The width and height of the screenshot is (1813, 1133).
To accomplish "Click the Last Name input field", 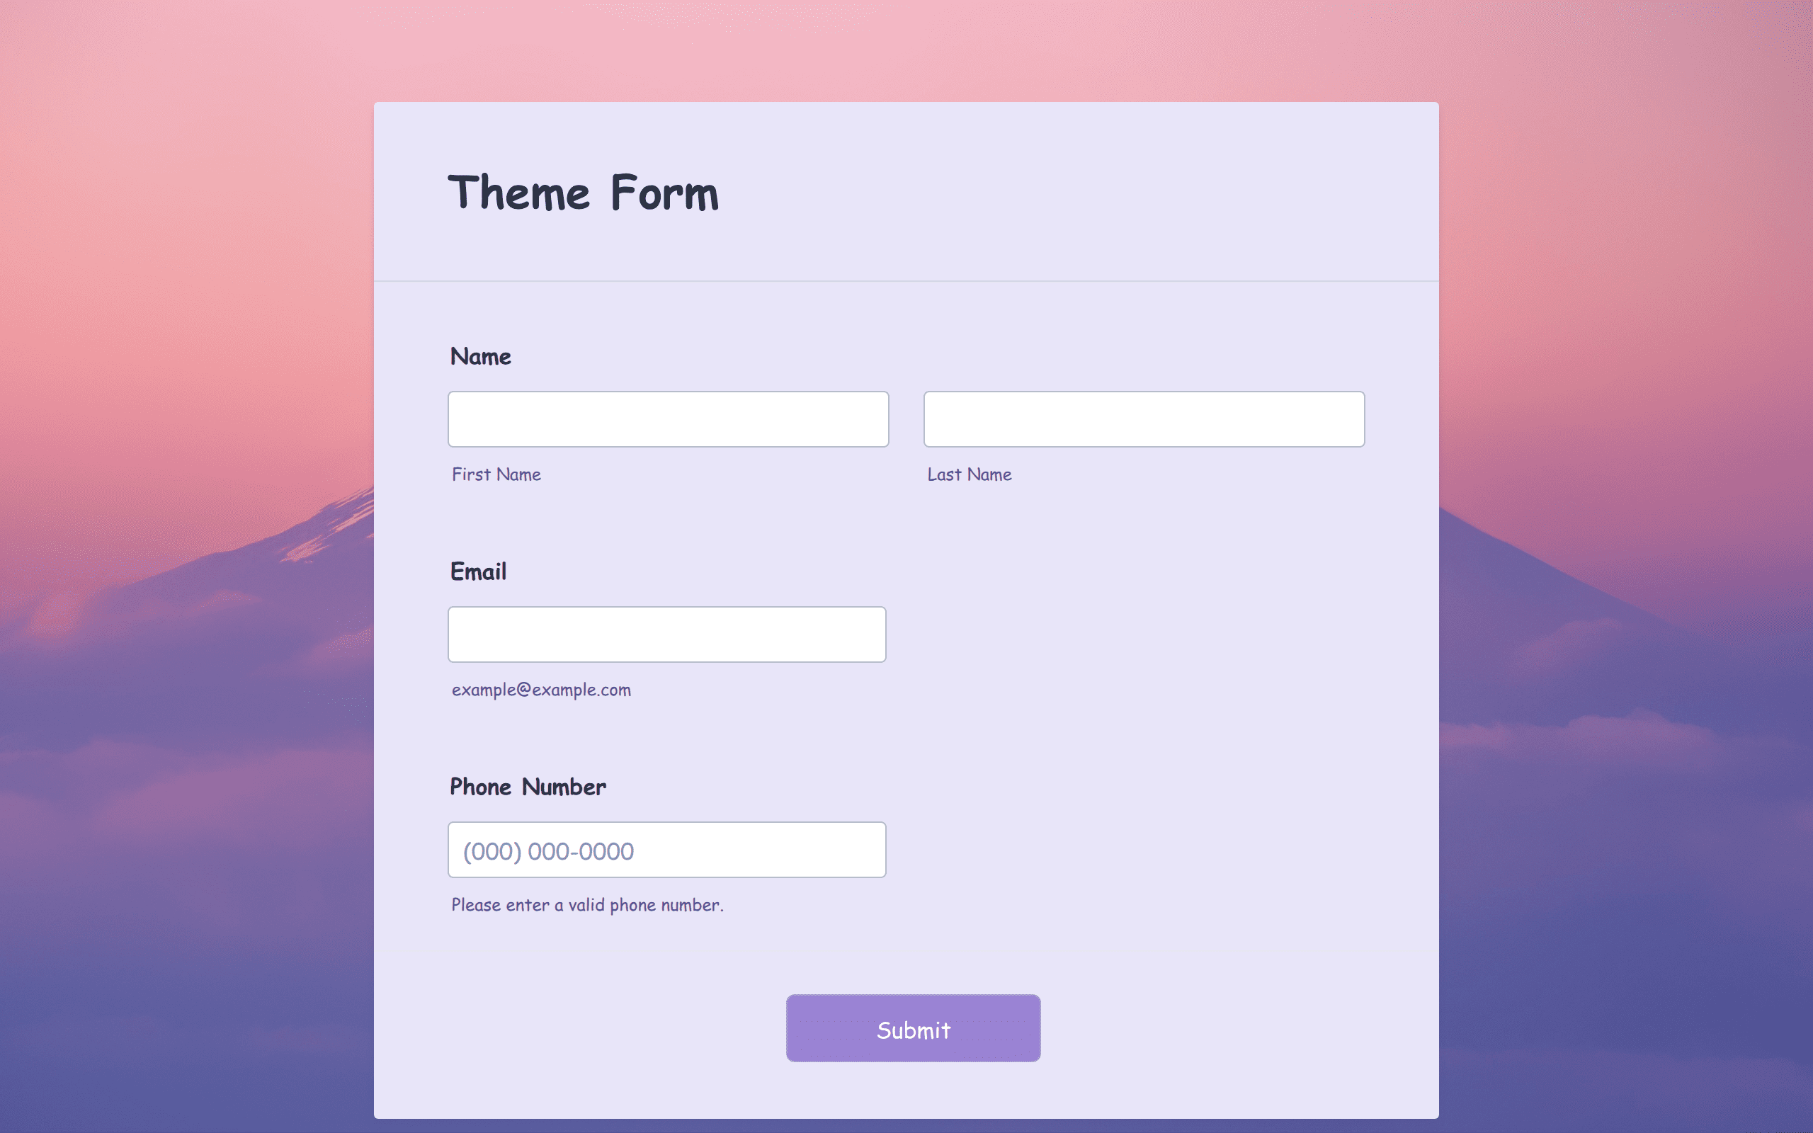I will pos(1144,419).
